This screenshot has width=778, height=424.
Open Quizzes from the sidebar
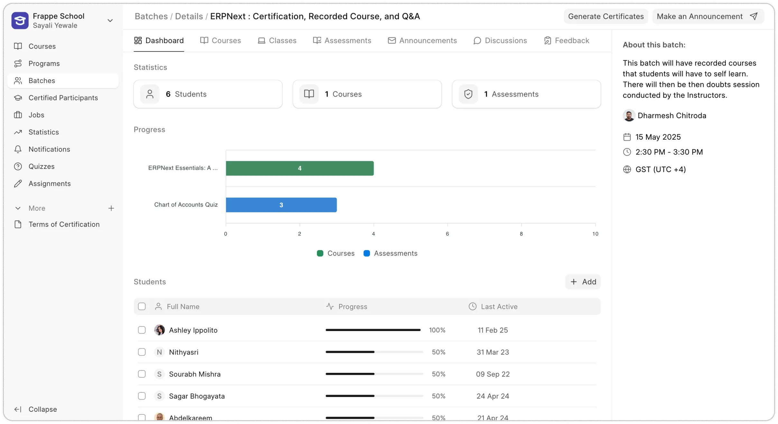(x=41, y=166)
